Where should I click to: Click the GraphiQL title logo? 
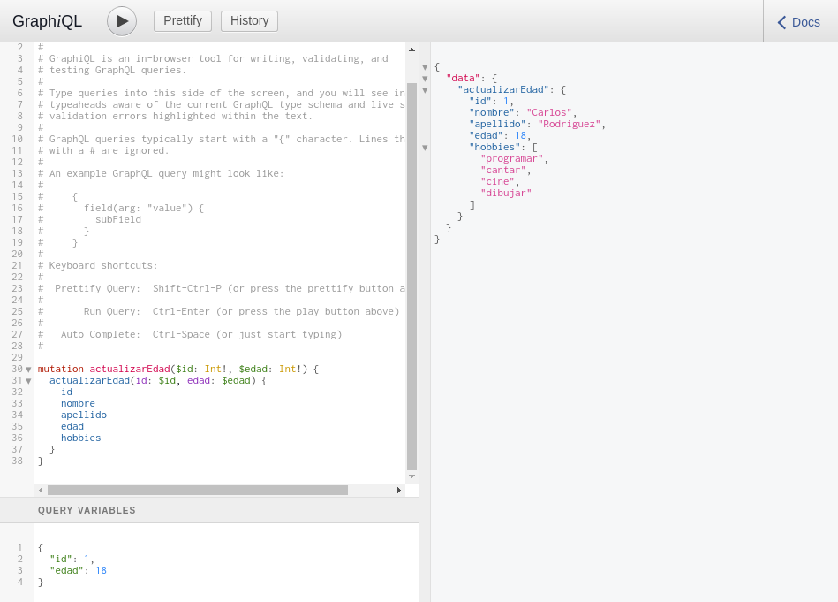pyautogui.click(x=47, y=21)
